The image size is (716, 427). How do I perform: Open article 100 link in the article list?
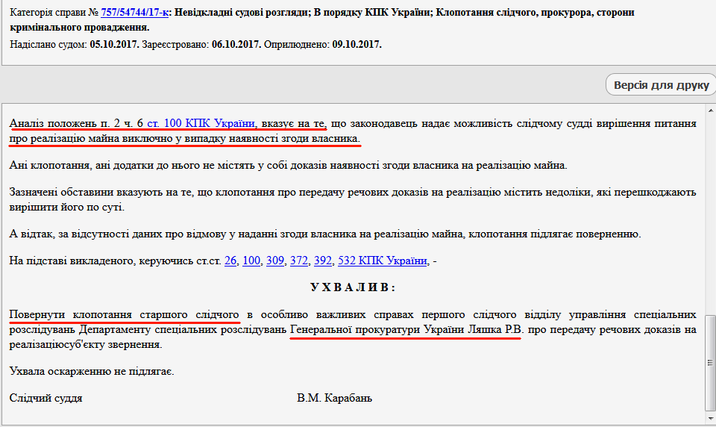pos(251,261)
